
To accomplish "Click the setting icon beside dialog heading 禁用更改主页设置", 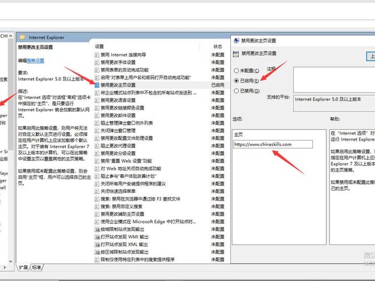I will point(236,54).
